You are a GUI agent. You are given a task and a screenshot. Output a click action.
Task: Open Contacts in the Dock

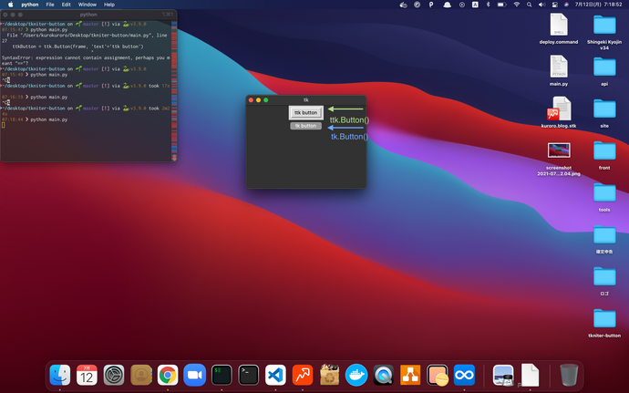[x=140, y=375]
